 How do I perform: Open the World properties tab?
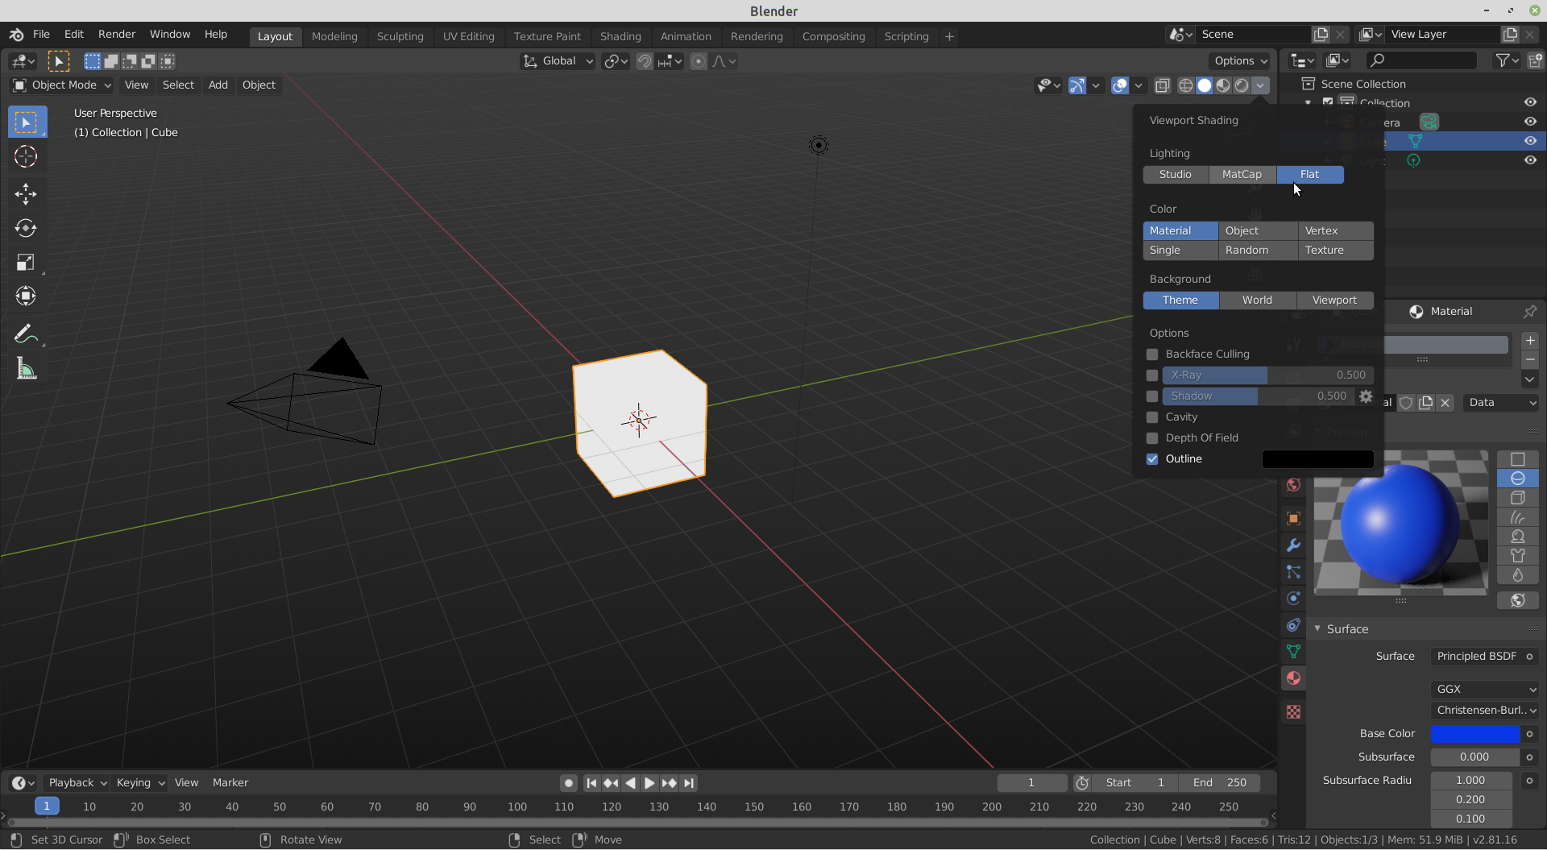click(x=1292, y=485)
